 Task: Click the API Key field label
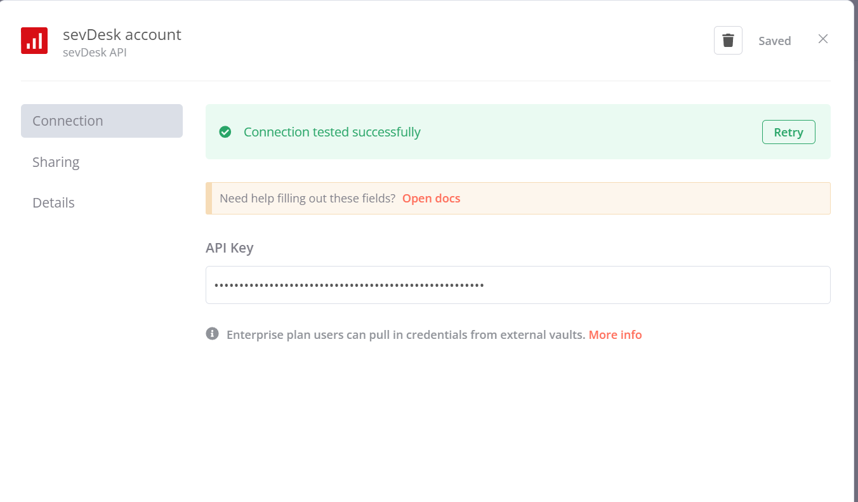click(229, 248)
